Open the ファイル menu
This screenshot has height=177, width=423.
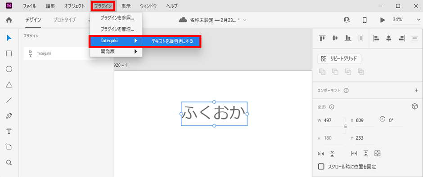coord(29,6)
